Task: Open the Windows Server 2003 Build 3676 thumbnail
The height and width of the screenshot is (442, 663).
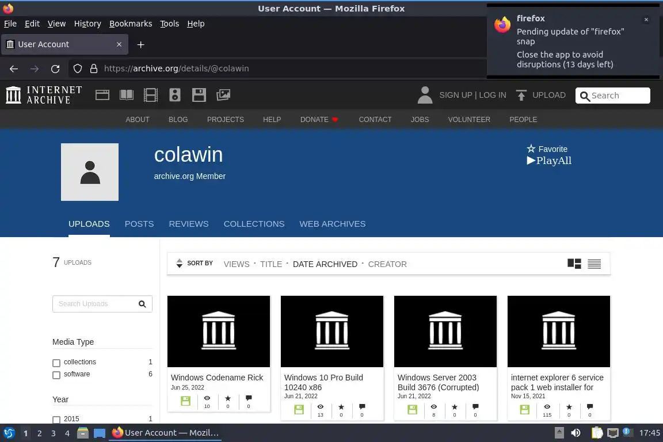Action: click(445, 331)
